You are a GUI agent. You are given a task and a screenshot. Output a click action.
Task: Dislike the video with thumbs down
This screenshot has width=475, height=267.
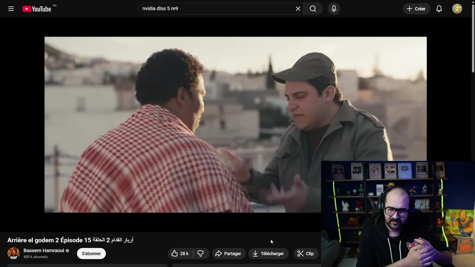201,254
